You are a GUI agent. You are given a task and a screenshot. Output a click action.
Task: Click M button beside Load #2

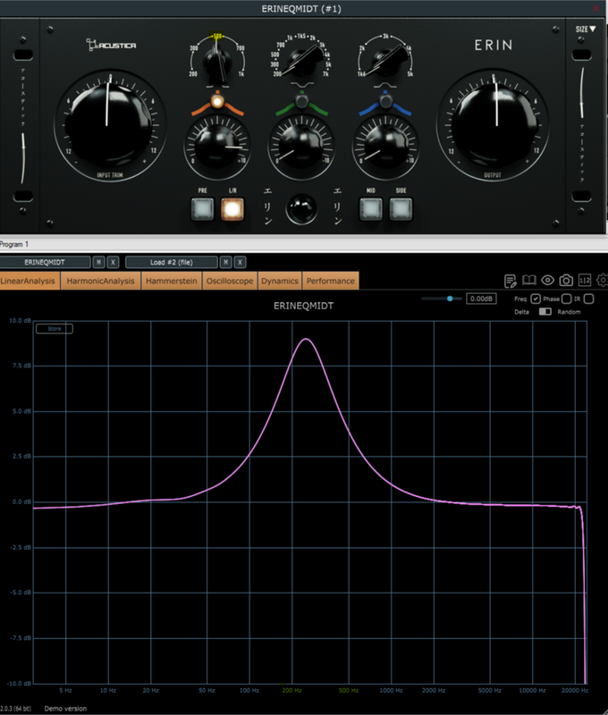tap(226, 262)
